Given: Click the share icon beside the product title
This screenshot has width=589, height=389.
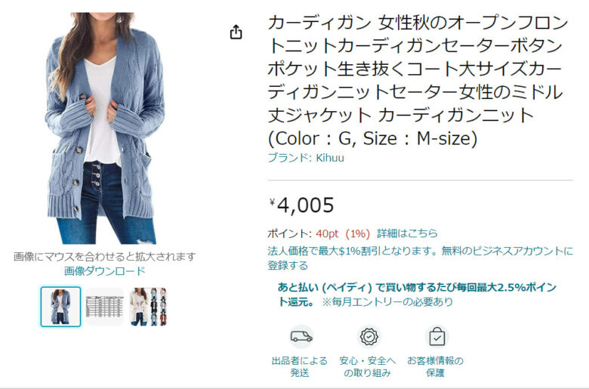Looking at the screenshot, I should 236,32.
